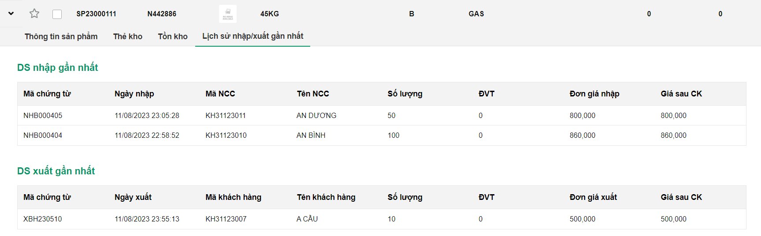This screenshot has height=236, width=761.
Task: Open the Thẻ kho tab
Action: click(128, 37)
